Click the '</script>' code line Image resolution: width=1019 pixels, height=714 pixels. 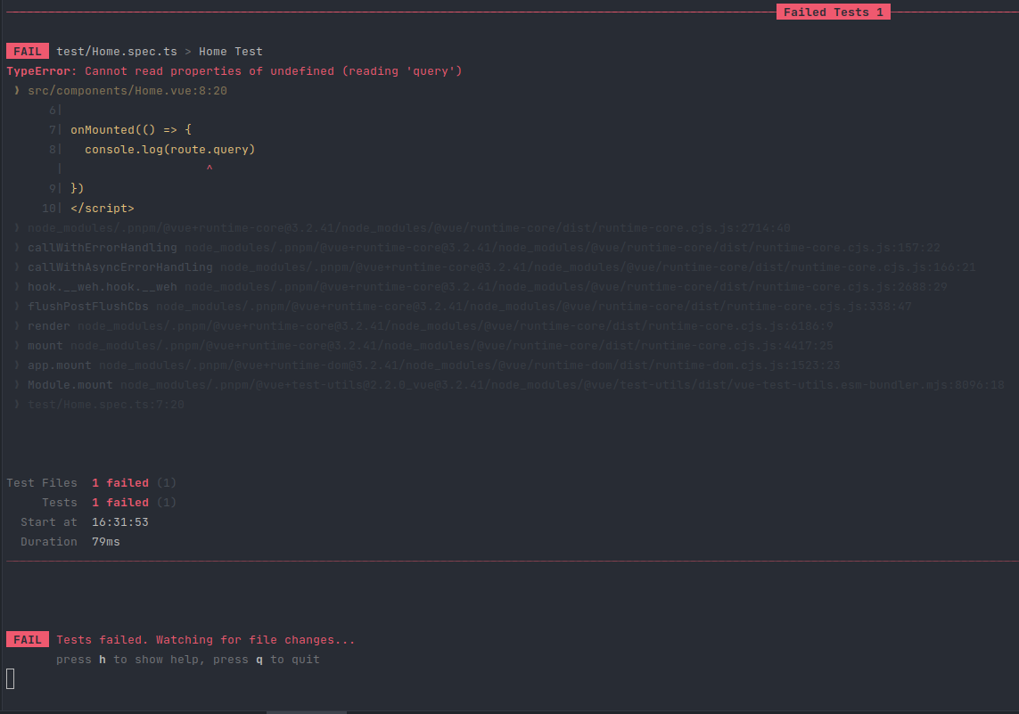click(102, 208)
